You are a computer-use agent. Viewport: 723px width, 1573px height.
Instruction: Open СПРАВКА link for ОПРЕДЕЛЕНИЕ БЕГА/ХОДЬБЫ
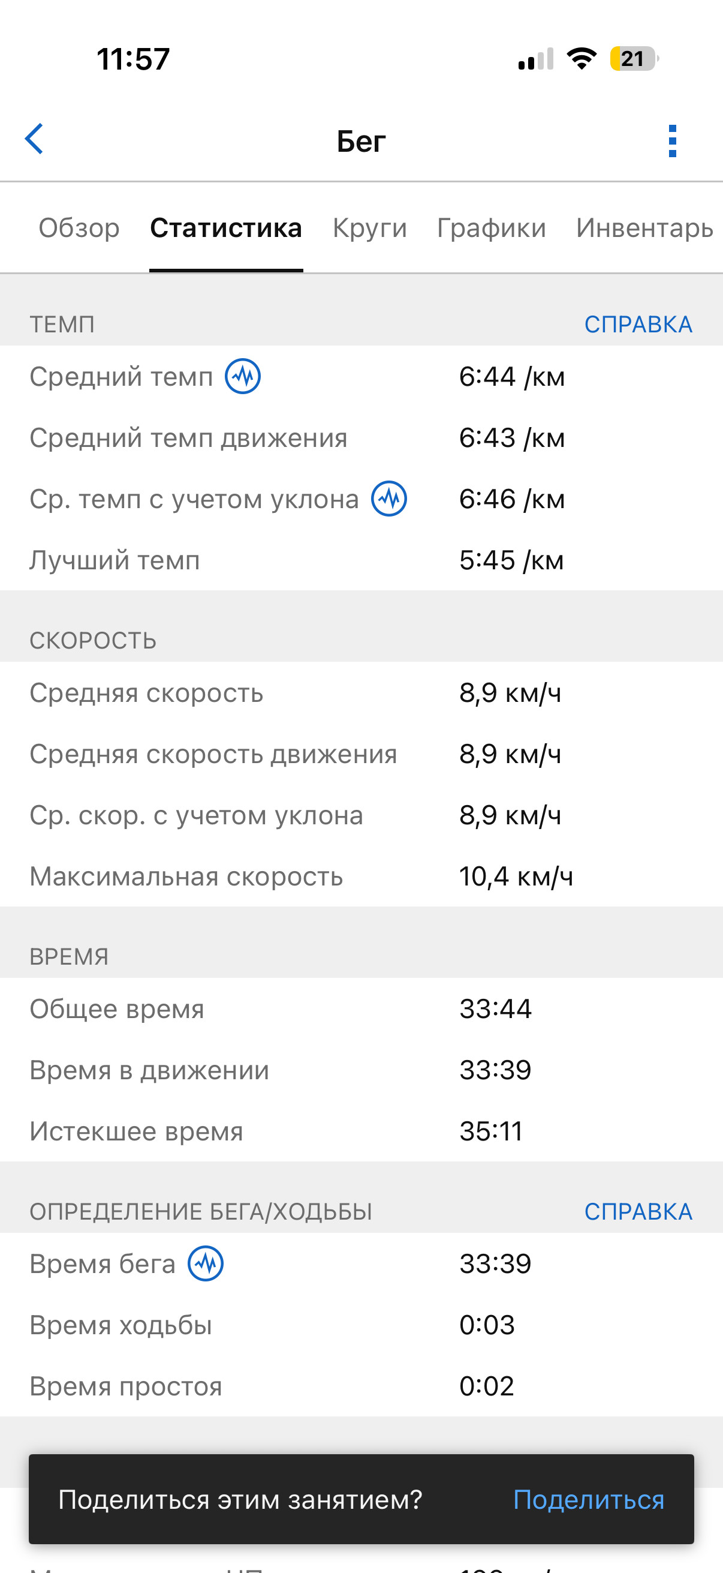638,1211
